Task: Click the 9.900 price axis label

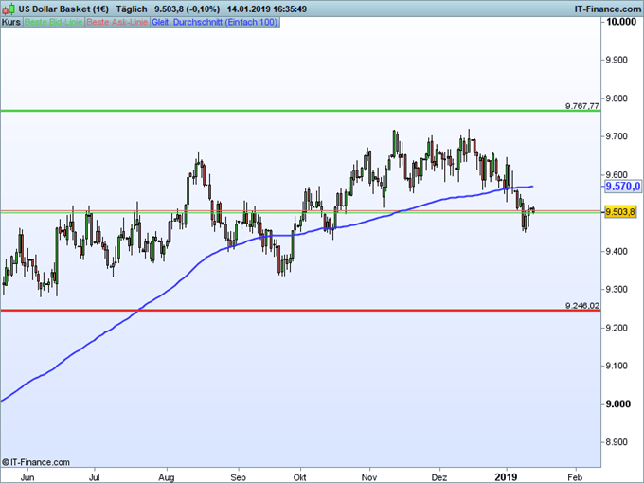Action: [617, 60]
